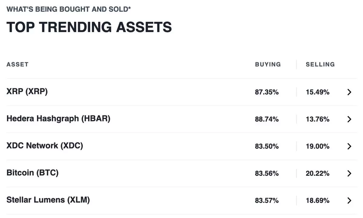
Task: Open the Bitcoin (BTC) asset link
Action: [x=32, y=173]
